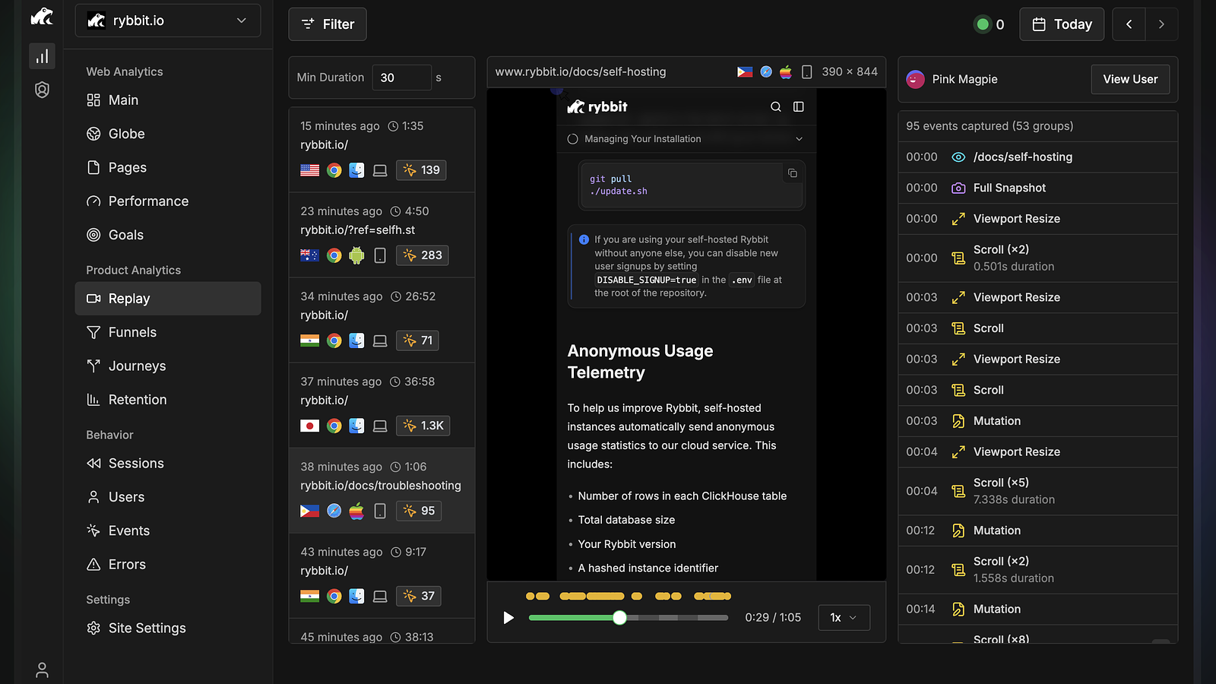
Task: Click the Filter button
Action: tap(328, 24)
